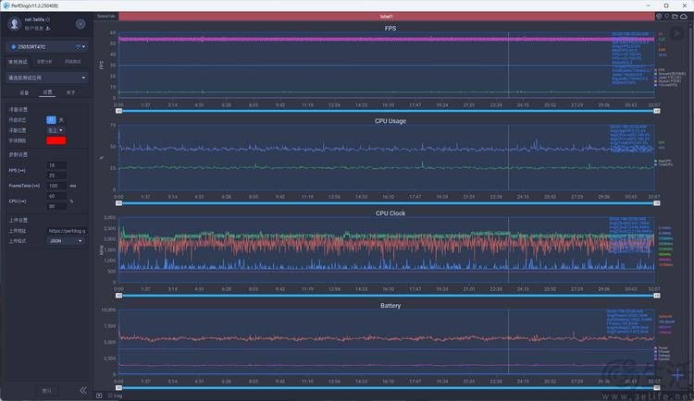Click the CPU Usage chart title
The image size is (694, 401).
(x=390, y=121)
